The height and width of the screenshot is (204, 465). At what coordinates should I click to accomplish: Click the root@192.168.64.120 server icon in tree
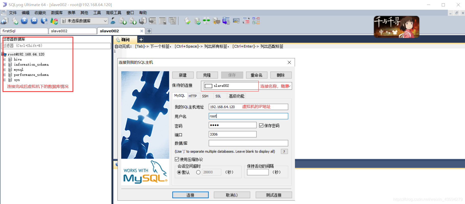point(4,54)
